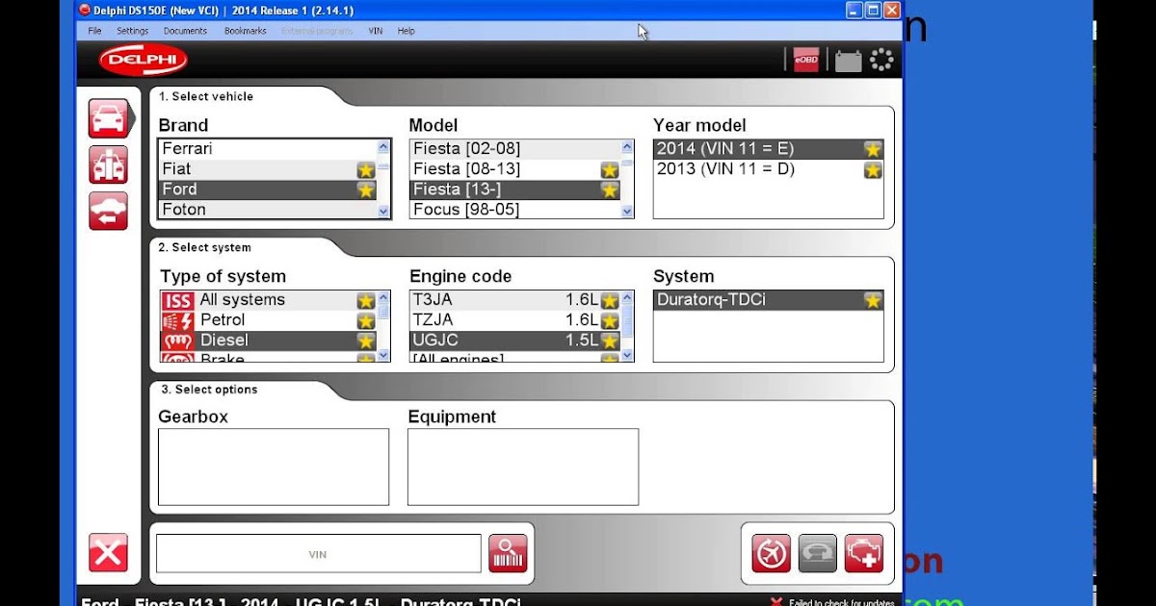The width and height of the screenshot is (1156, 606).
Task: Toggle favorite star for Fiesta [08-13]
Action: point(610,169)
